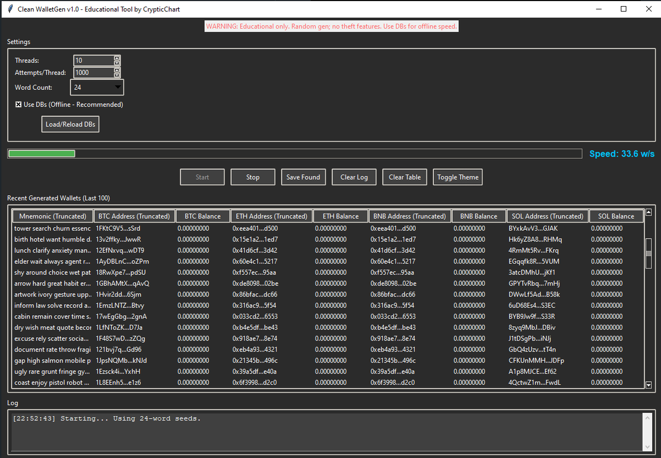This screenshot has height=458, width=661.
Task: Decrease the Threads spinner value
Action: tap(117, 63)
